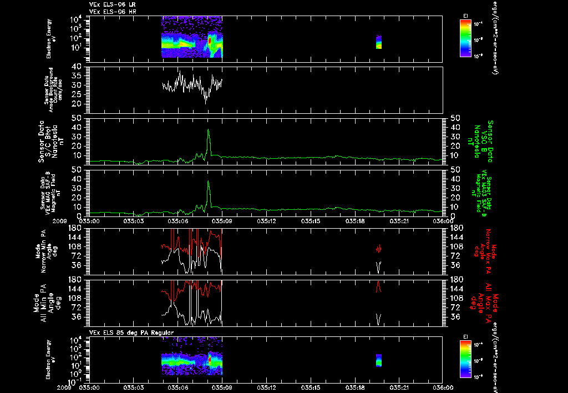Click the 035:18 middle time axis label
The width and height of the screenshot is (568, 393).
point(356,221)
